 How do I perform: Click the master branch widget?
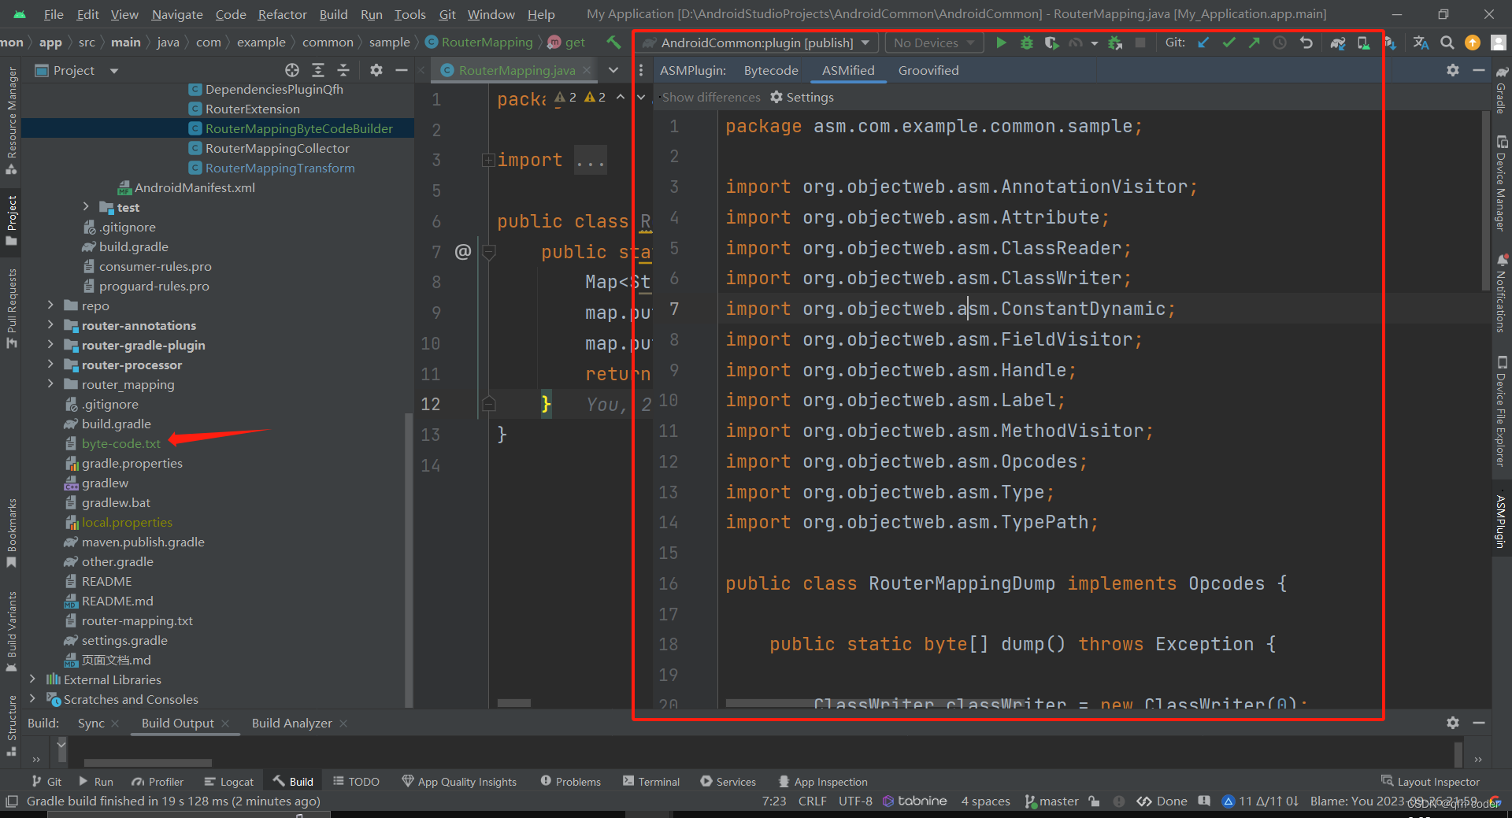(1052, 801)
